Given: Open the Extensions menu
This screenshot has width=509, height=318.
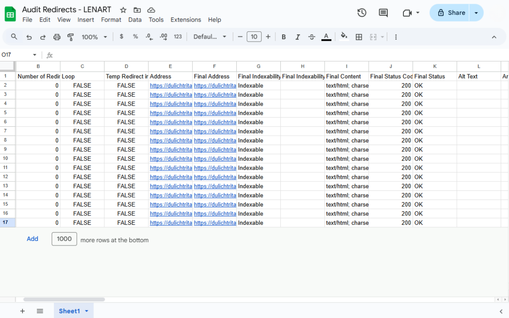Looking at the screenshot, I should pyautogui.click(x=186, y=20).
